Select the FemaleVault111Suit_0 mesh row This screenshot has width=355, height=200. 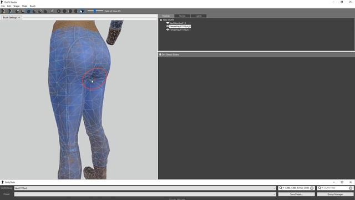pyautogui.click(x=180, y=27)
